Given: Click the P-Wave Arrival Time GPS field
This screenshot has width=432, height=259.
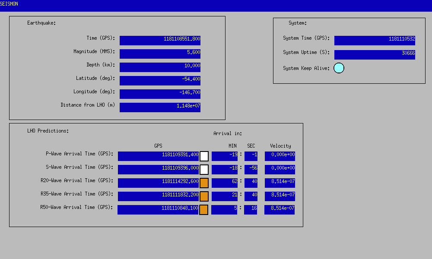Looking at the screenshot, I should (x=158, y=156).
